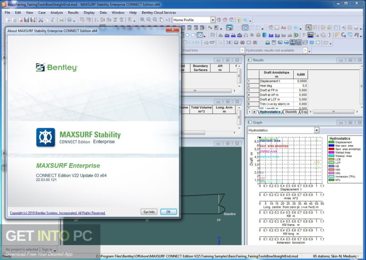Click the Close file red X icon

click(21, 20)
